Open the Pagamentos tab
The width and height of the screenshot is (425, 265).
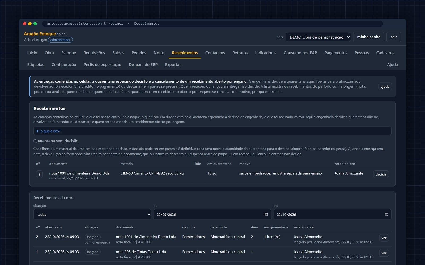click(x=336, y=53)
